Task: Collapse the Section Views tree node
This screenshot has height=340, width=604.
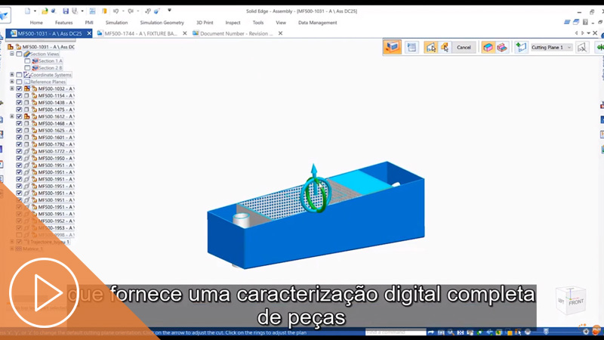Action: point(12,54)
